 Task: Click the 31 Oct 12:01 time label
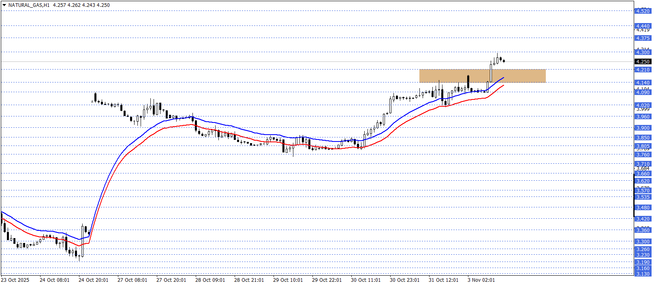[x=443, y=280]
